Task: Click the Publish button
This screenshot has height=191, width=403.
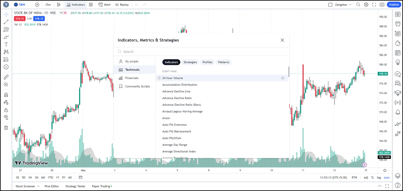Action: pos(394,5)
